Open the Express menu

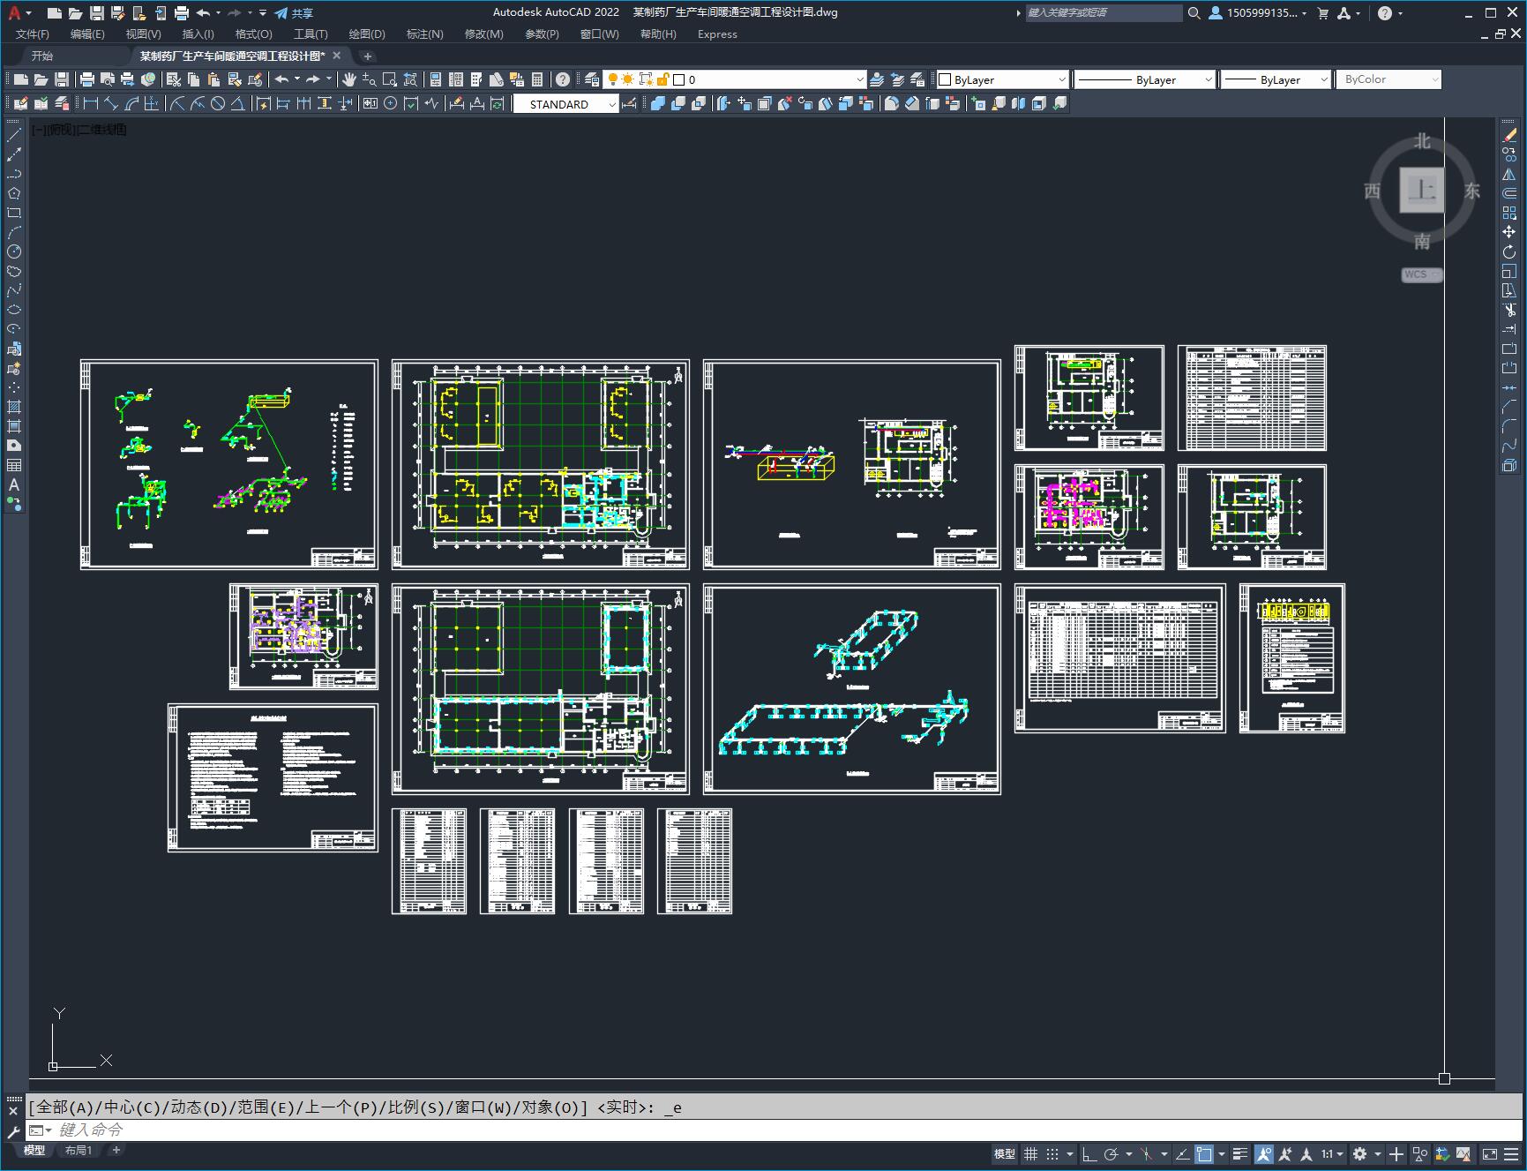point(717,34)
